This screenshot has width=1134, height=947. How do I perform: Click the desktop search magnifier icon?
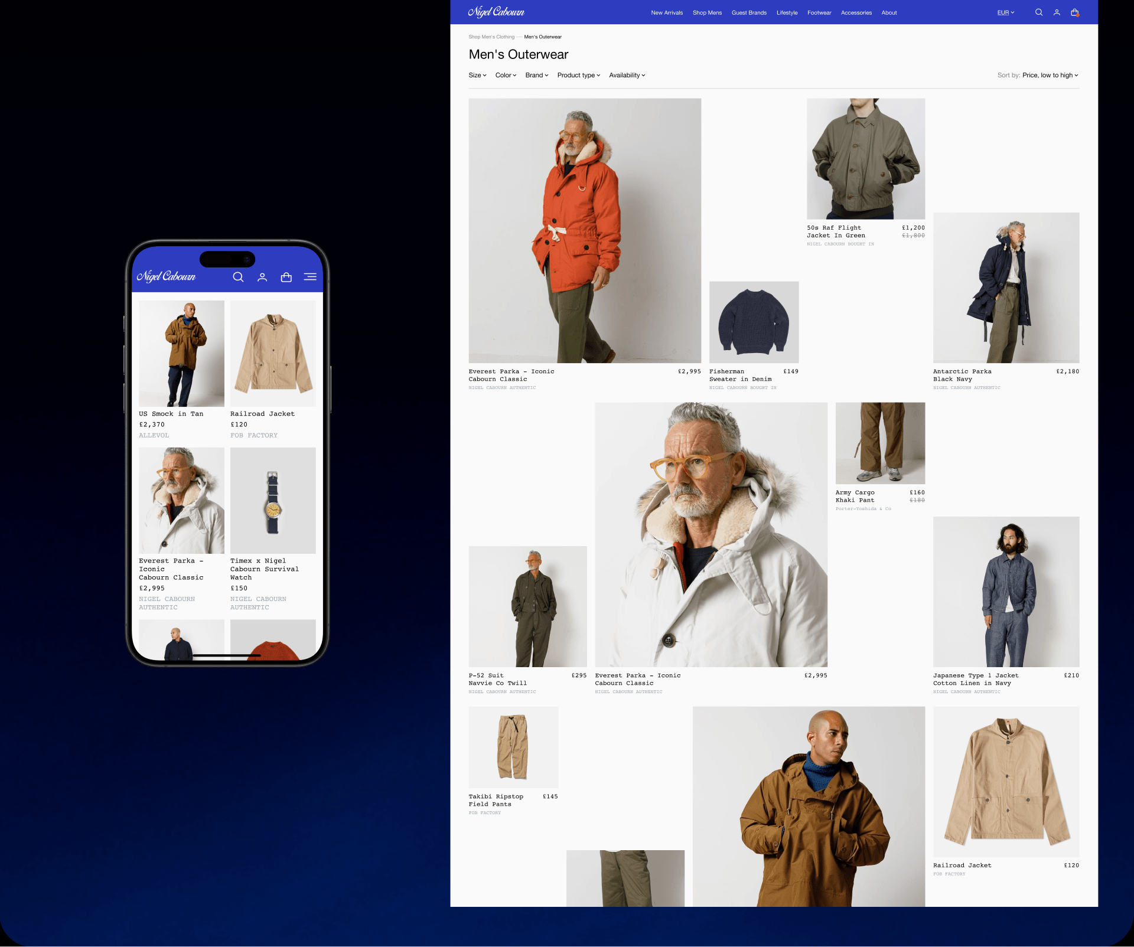click(x=1038, y=12)
